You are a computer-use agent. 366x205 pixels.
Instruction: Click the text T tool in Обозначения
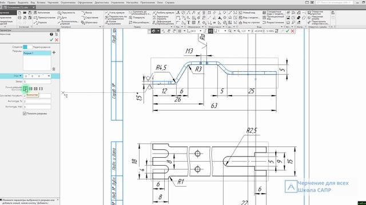188,23
